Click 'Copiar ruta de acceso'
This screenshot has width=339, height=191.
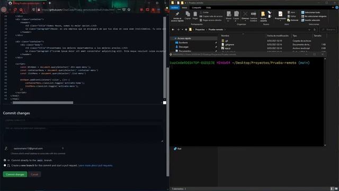tap(211, 16)
